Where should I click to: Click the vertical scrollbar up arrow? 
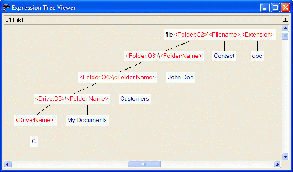(x=285, y=29)
